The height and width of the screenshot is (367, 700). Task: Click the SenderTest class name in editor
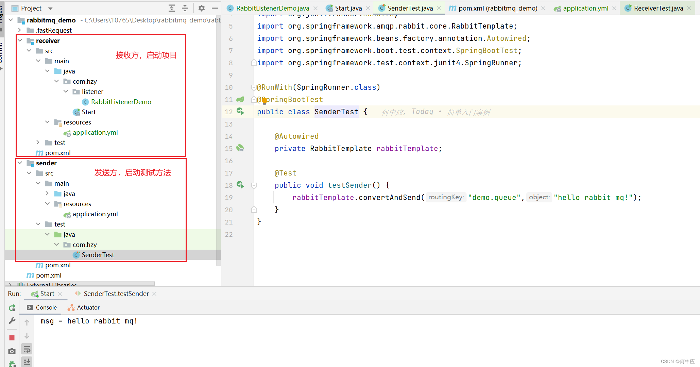click(x=336, y=112)
